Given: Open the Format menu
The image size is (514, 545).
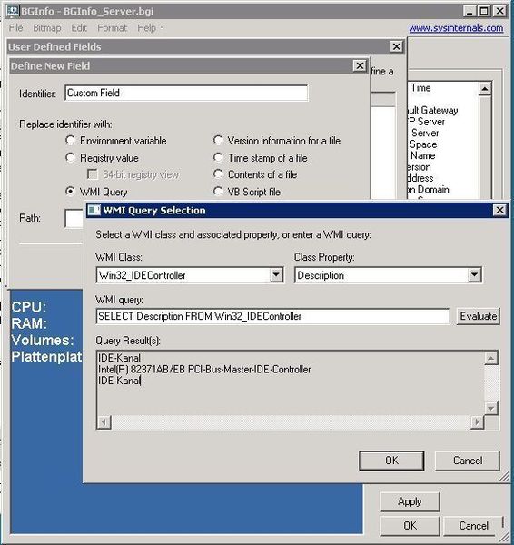Looking at the screenshot, I should pos(112,28).
